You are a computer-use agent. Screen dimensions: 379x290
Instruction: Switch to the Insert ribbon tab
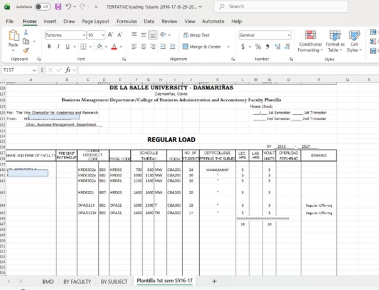click(x=49, y=21)
